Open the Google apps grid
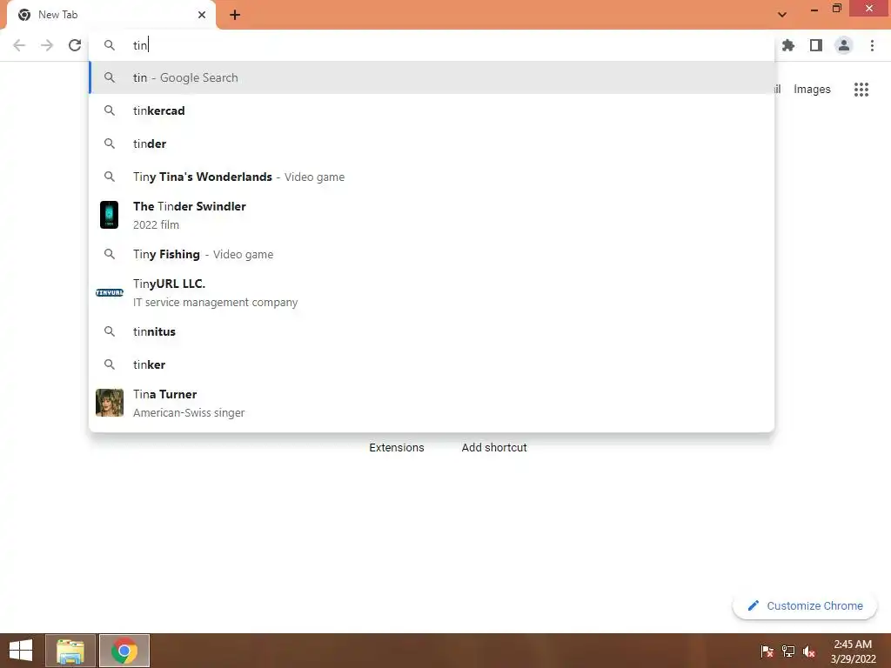Screen dimensions: 891x668 pos(861,90)
